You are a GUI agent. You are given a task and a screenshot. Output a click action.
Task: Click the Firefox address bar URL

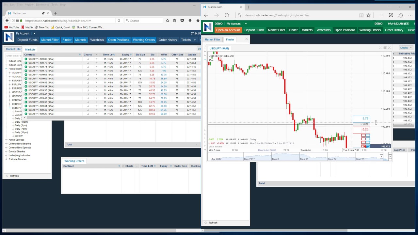(x=58, y=21)
